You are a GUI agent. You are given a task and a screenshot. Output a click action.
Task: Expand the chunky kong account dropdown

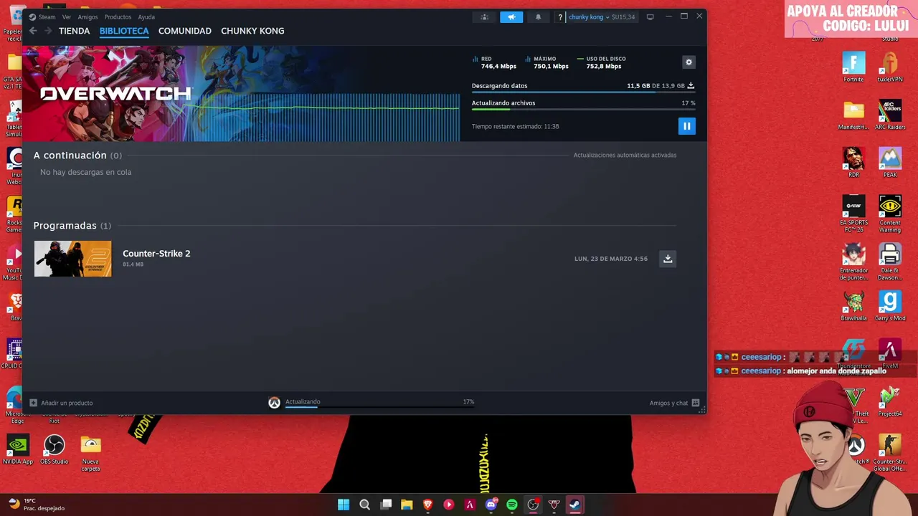tap(589, 16)
